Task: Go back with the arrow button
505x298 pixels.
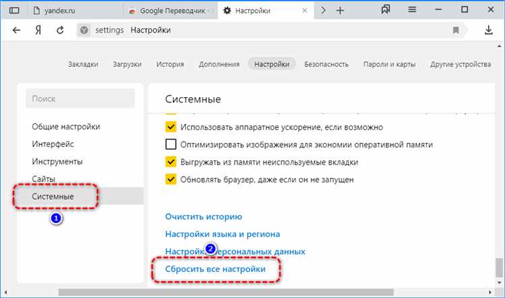Action: [16, 30]
